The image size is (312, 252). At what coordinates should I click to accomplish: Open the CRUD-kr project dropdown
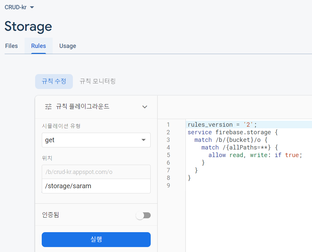(x=19, y=7)
